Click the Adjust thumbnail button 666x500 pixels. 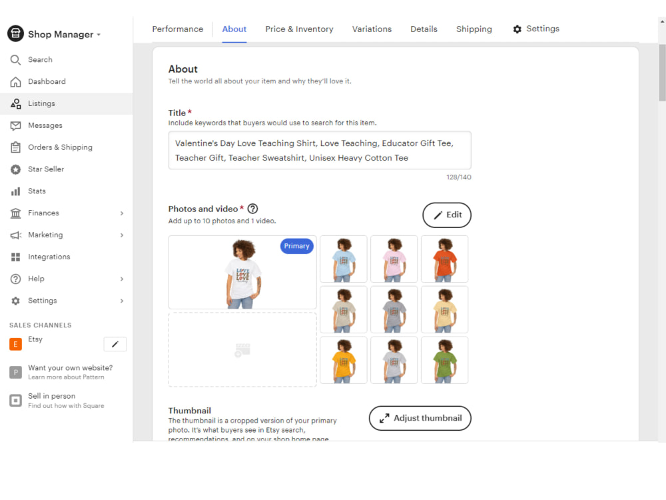(420, 419)
